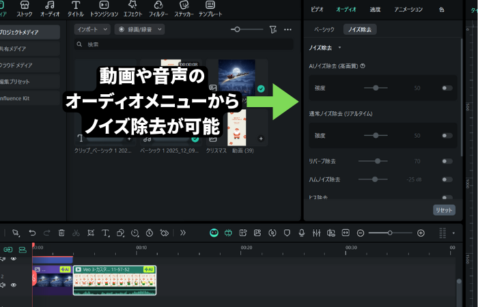
Task: Switch to the ビデオ properties tab
Action: click(x=317, y=10)
